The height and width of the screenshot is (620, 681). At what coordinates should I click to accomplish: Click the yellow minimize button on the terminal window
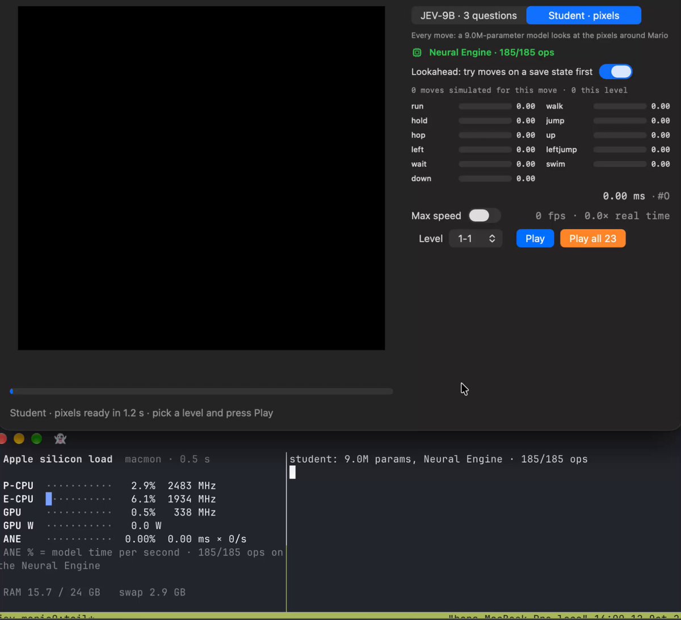(x=19, y=438)
